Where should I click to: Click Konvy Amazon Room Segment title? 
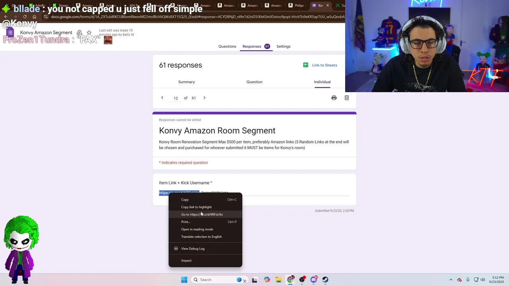(x=217, y=131)
